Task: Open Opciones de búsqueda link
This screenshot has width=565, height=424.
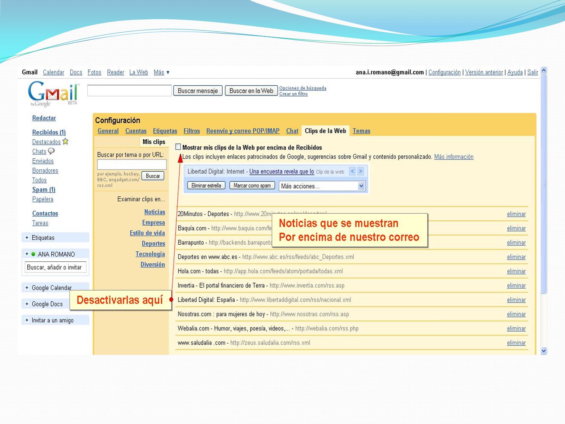Action: 303,88
